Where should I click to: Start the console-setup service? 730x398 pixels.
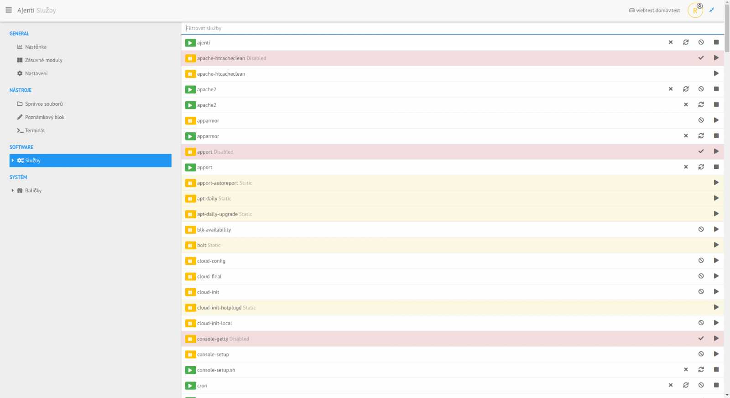pos(716,354)
